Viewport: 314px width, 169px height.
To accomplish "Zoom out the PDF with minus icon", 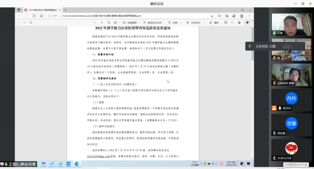I will click(x=95, y=23).
